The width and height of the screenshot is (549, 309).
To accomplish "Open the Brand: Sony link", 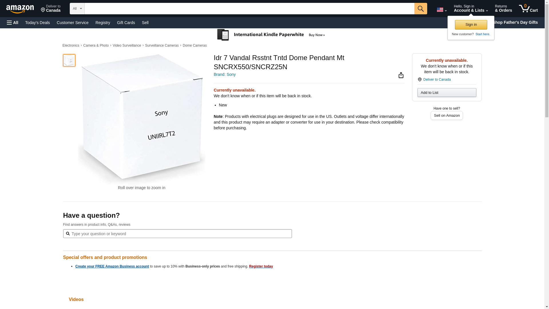I will pos(224,74).
